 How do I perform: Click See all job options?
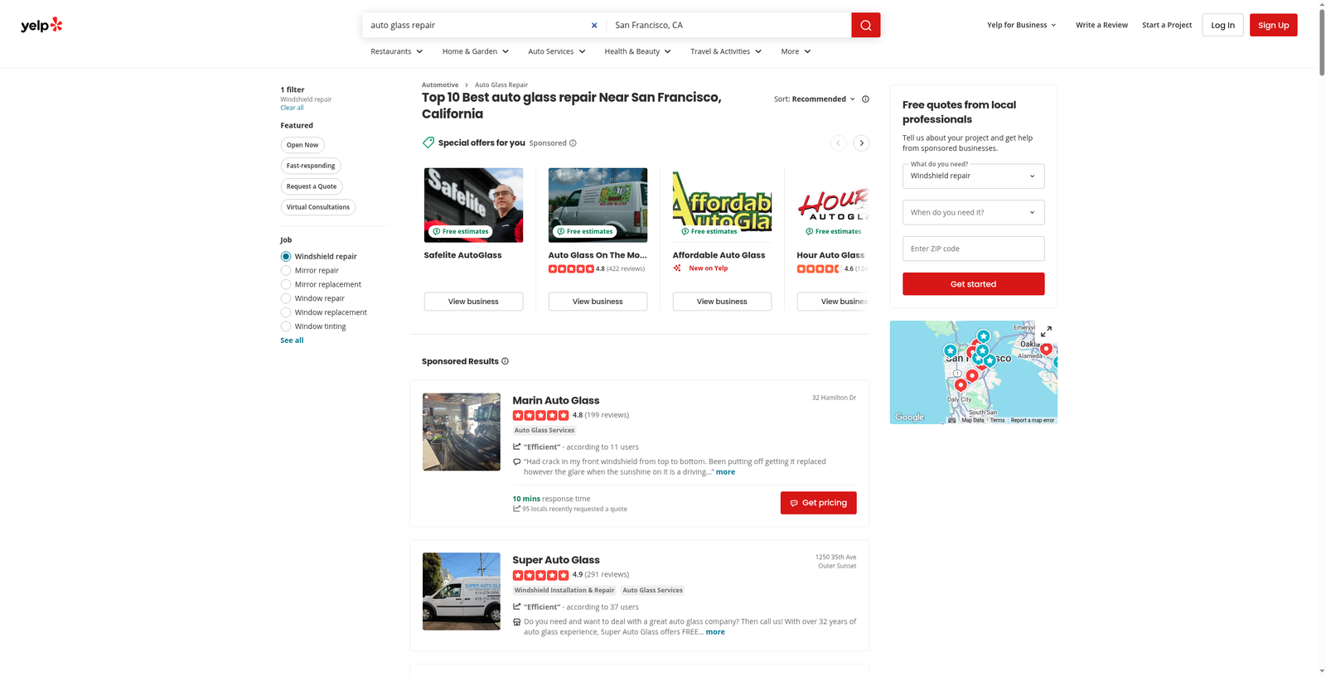pyautogui.click(x=292, y=340)
